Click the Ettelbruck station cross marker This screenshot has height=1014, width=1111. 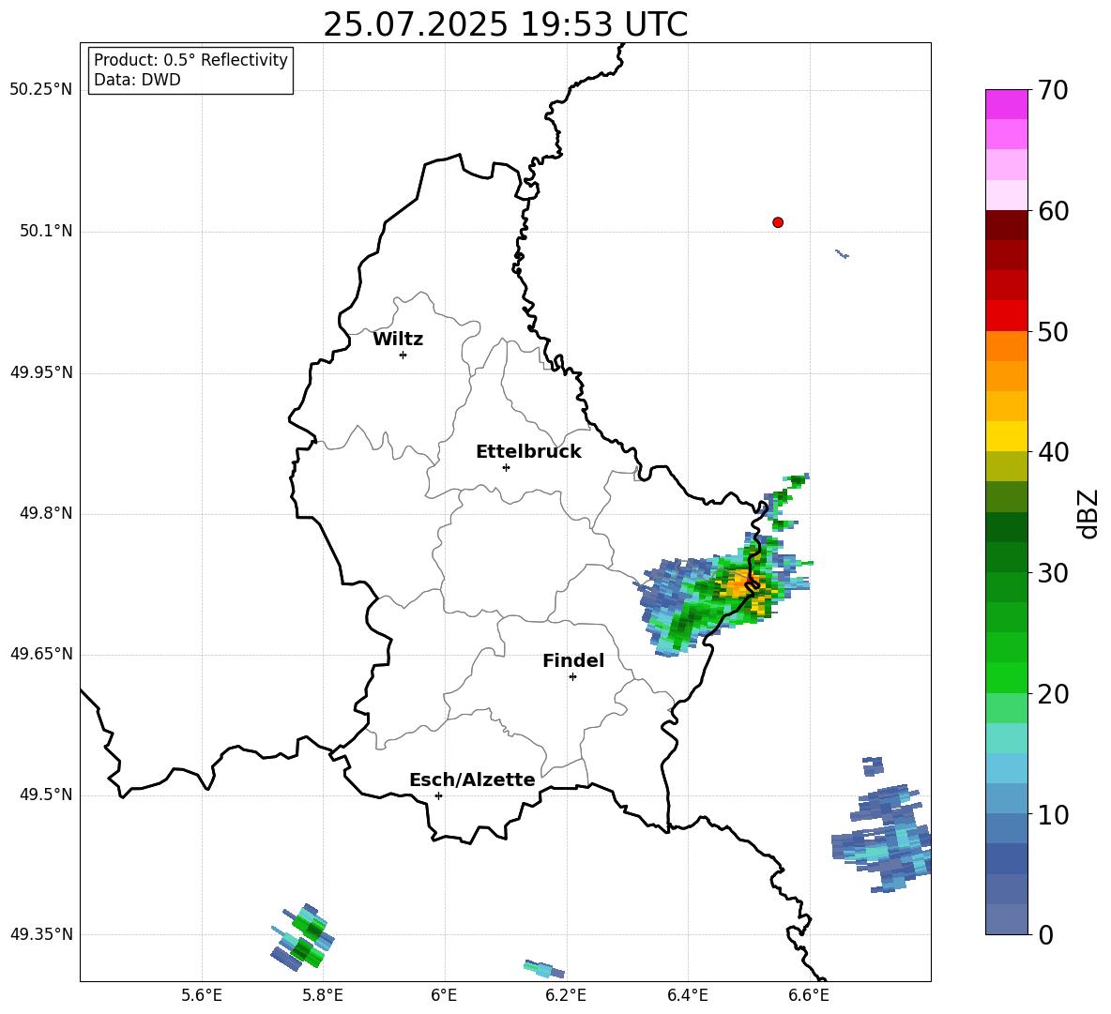pyautogui.click(x=506, y=467)
